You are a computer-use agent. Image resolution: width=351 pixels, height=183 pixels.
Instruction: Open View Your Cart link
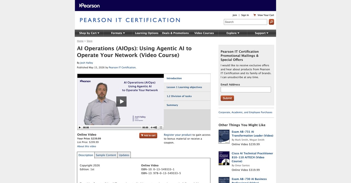click(266, 15)
